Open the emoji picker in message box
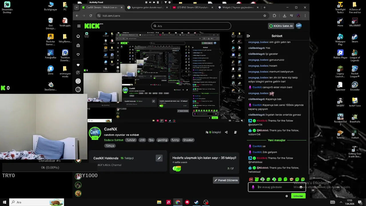The height and width of the screenshot is (206, 366). pos(301,187)
